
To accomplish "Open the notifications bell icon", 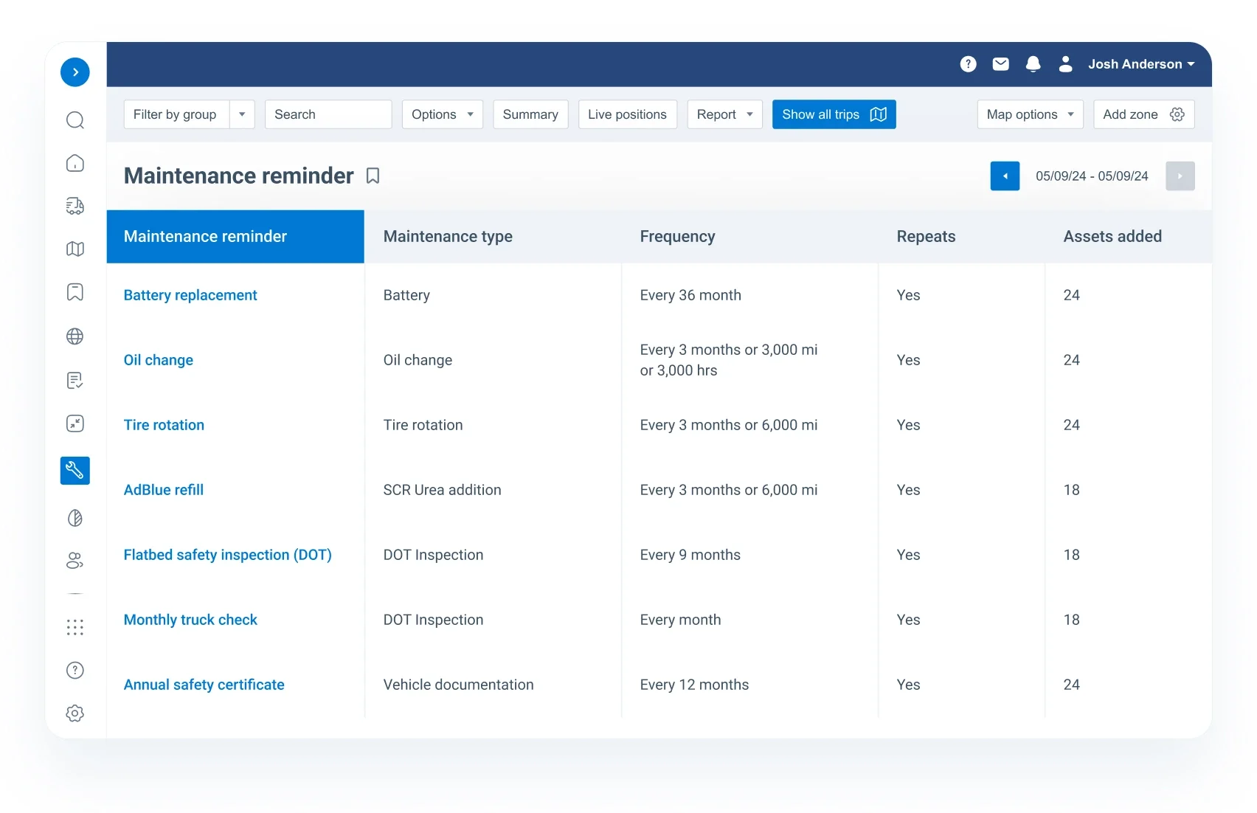I will tap(1033, 64).
